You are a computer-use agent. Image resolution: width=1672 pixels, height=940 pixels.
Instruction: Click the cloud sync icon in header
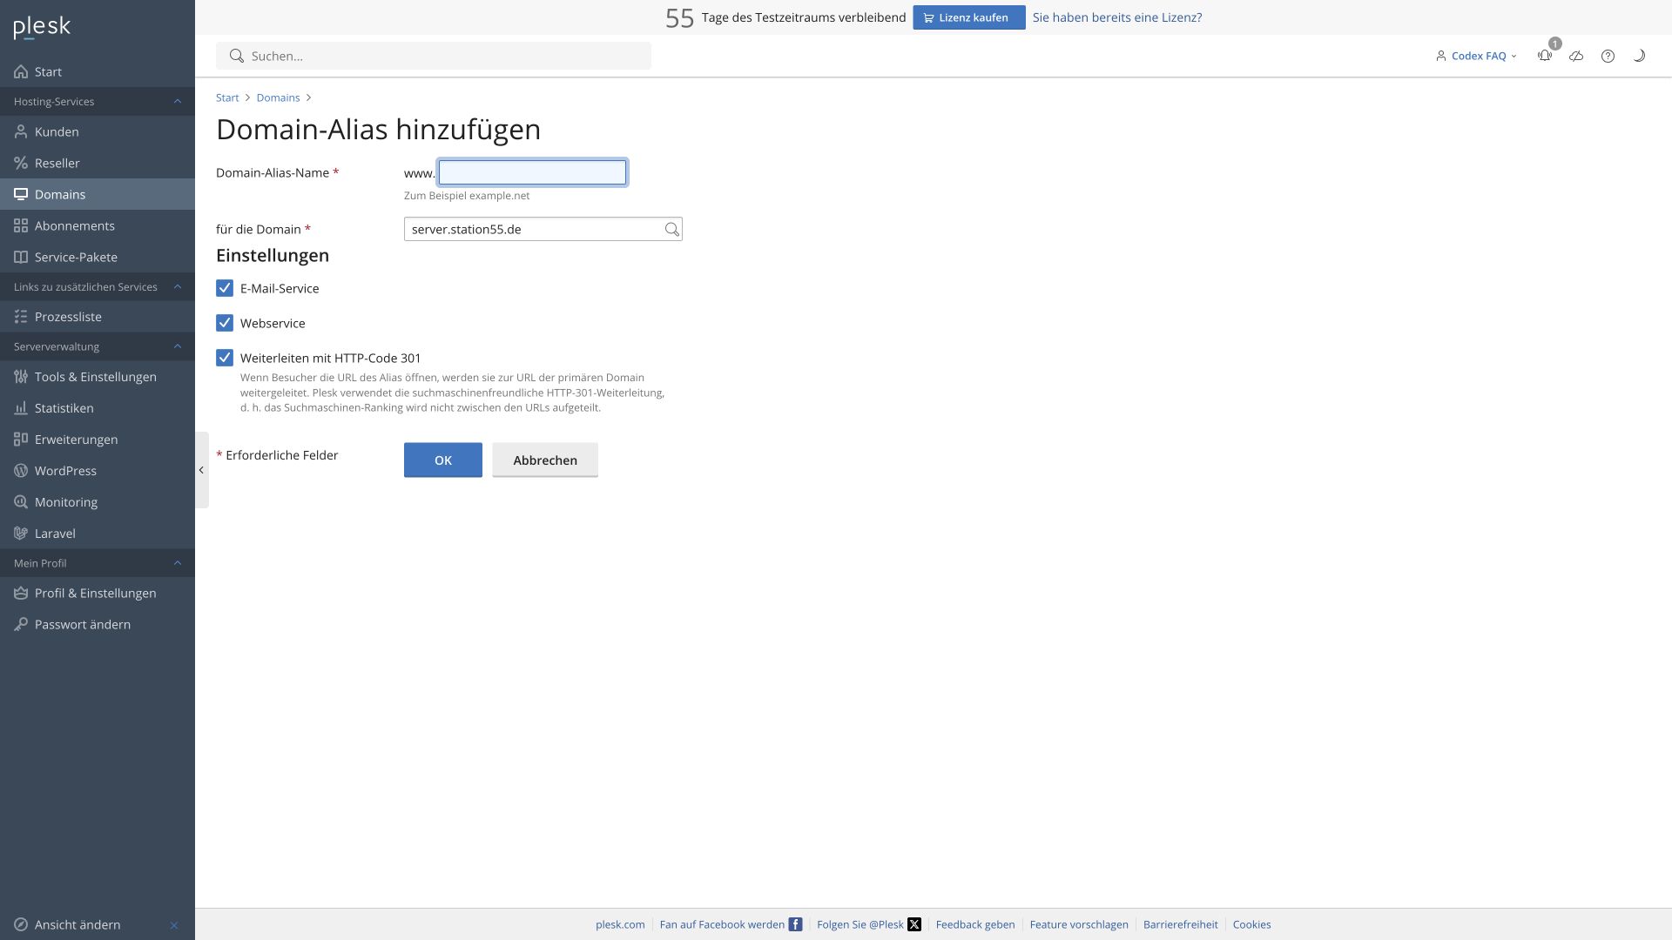coord(1576,56)
